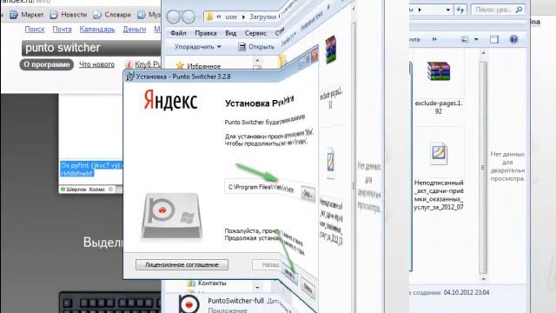Open the Правка menu in Explorer

(x=206, y=33)
